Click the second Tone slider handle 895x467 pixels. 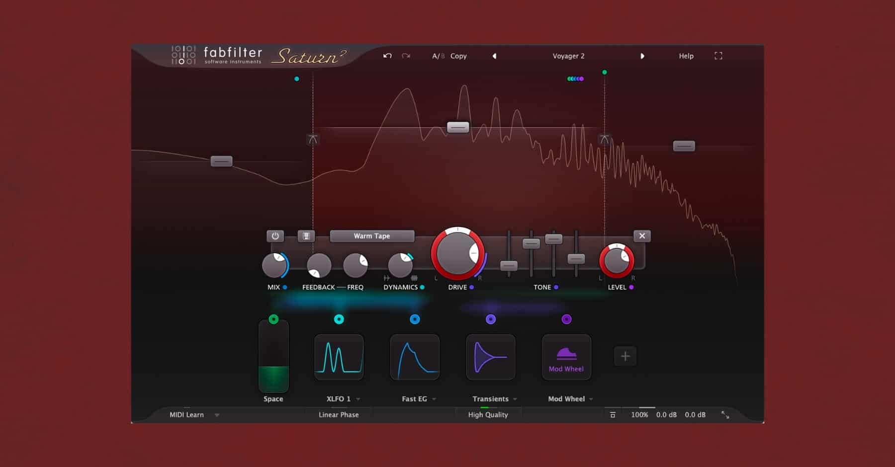(531, 243)
